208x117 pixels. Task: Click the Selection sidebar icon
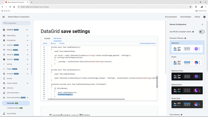[4, 59]
